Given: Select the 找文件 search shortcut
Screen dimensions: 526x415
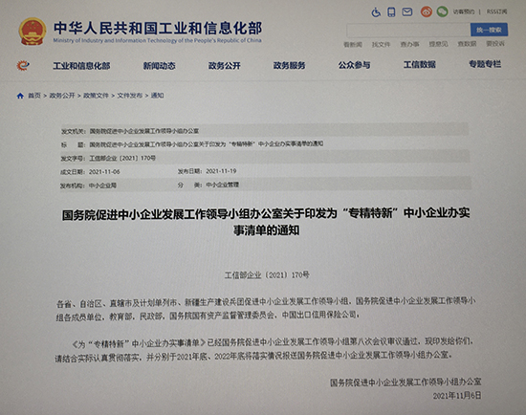Looking at the screenshot, I should point(381,44).
